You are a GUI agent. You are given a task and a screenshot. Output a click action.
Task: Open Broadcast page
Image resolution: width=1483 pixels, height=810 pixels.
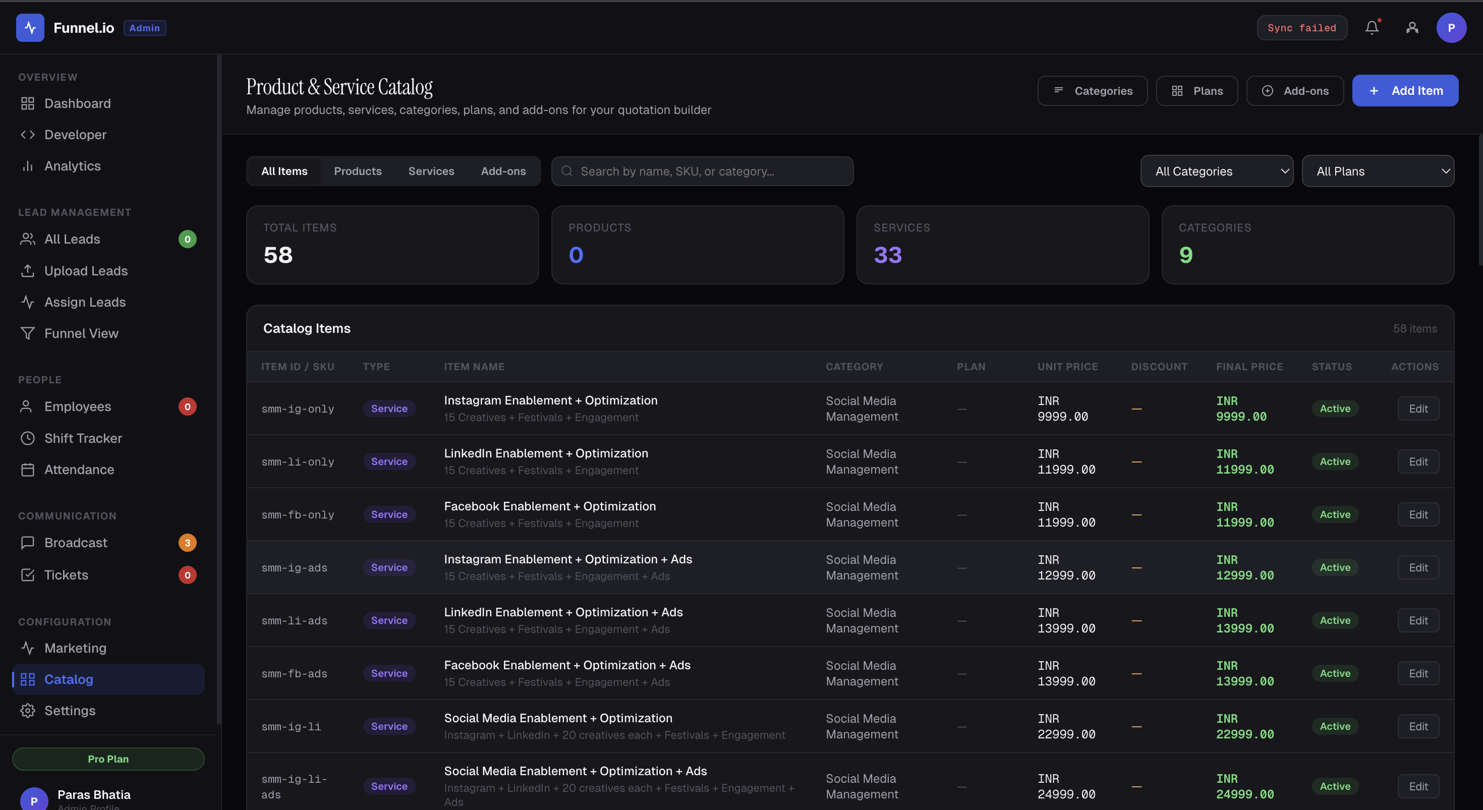(x=108, y=542)
